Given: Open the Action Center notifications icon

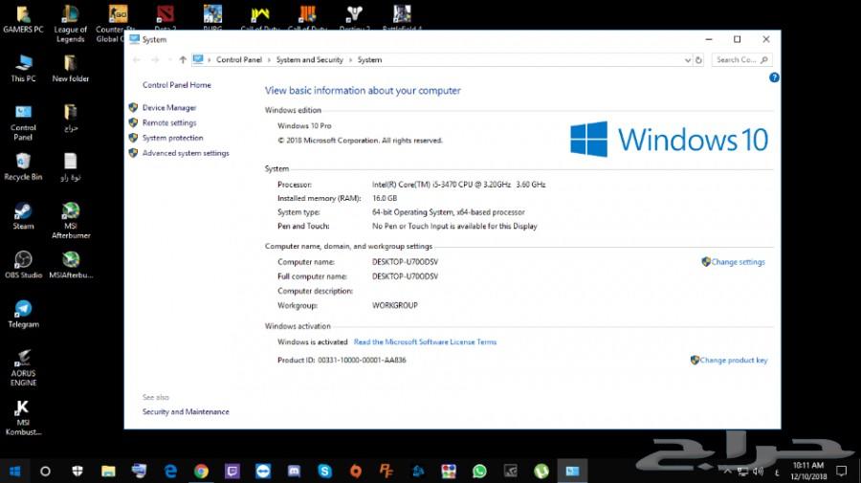Looking at the screenshot, I should point(841,471).
